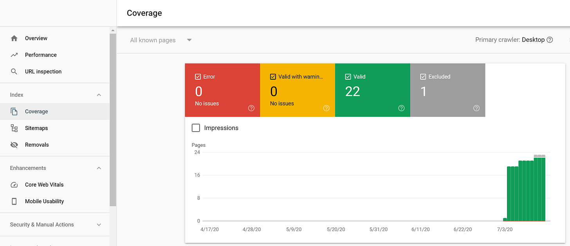Click the 4/17/20 date label on chart
The height and width of the screenshot is (246, 570).
209,230
